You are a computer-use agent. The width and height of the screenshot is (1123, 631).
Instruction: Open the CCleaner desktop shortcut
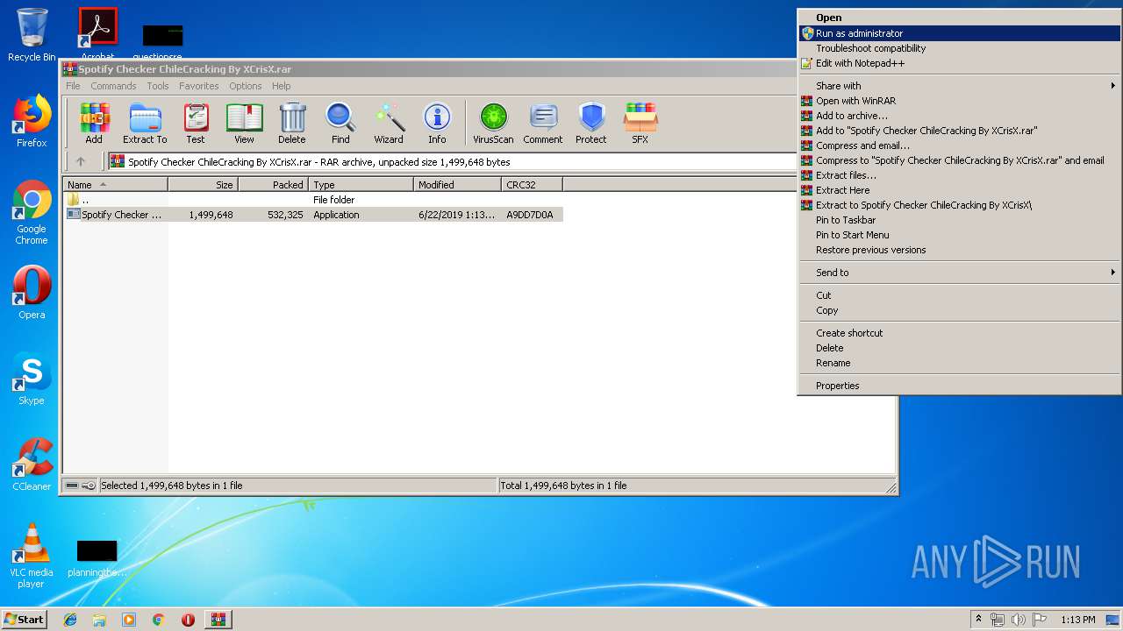tap(32, 464)
